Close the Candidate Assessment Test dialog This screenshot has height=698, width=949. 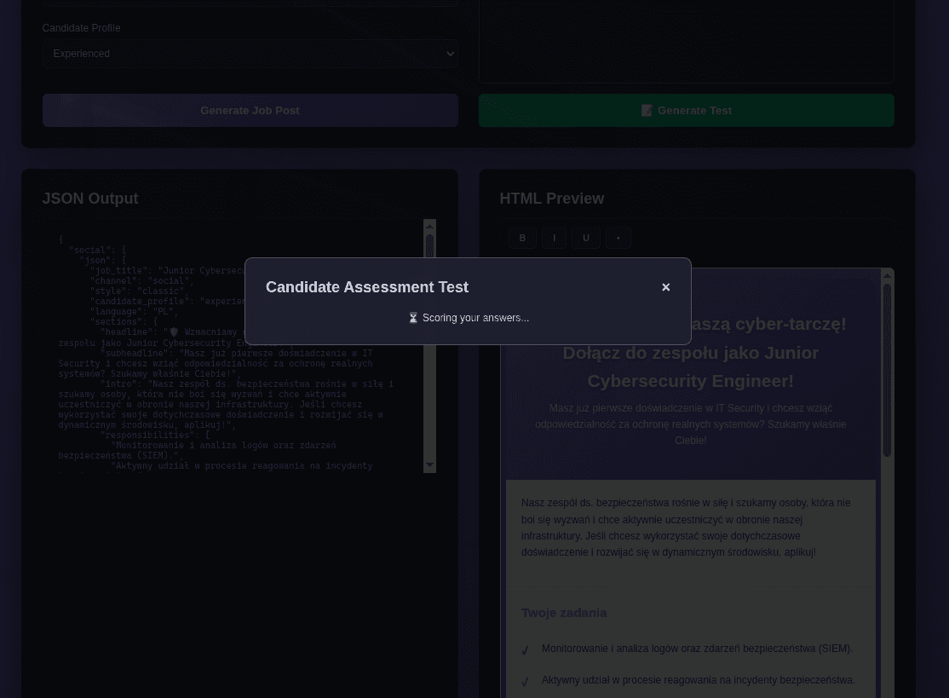666,287
